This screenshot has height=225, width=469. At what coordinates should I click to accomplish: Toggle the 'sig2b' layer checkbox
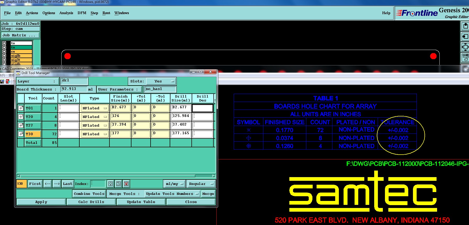pyautogui.click(x=4, y=56)
